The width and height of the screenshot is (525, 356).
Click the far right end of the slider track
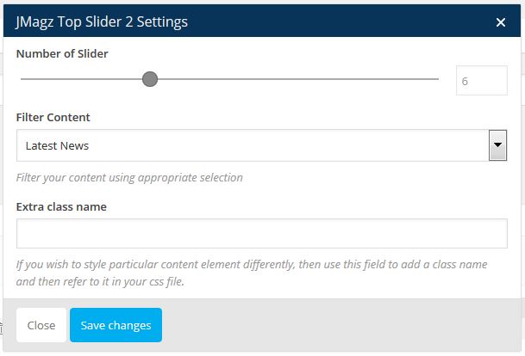tap(436, 80)
